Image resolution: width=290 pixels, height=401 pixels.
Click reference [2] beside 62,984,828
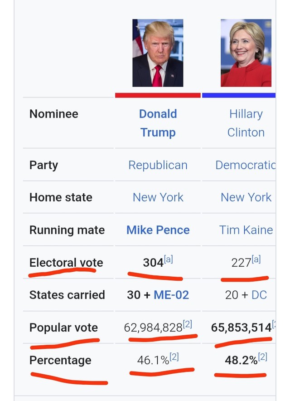(x=187, y=324)
